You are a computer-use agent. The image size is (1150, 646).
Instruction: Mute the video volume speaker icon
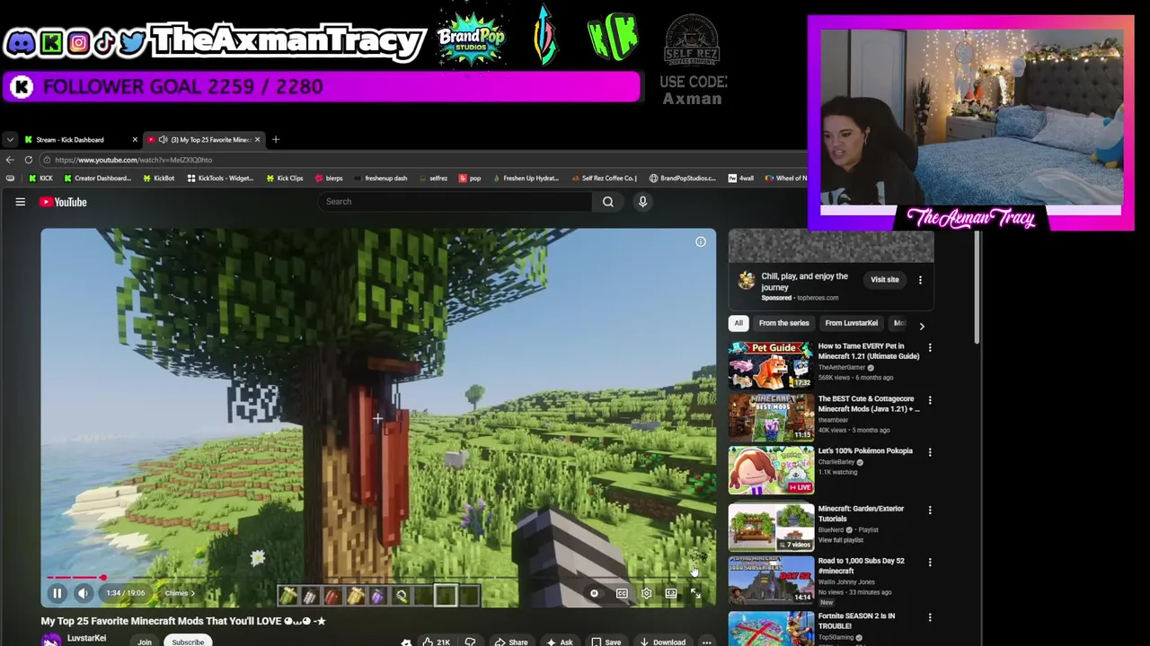tap(83, 593)
